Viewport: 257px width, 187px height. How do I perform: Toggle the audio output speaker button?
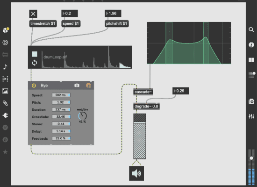[136, 173]
